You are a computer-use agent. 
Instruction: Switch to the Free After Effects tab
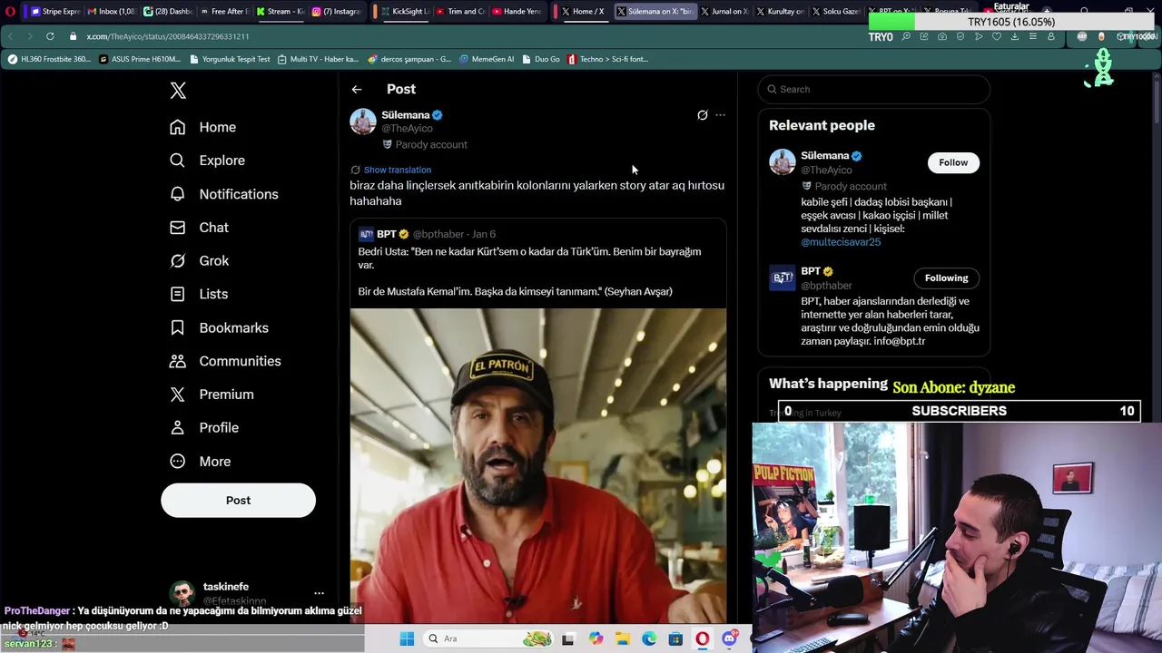tap(224, 12)
